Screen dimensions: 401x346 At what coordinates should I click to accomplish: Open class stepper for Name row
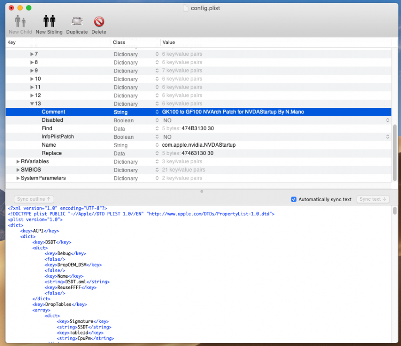click(x=157, y=145)
